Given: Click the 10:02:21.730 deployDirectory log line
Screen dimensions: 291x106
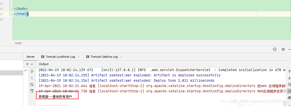Looking at the screenshot, I should point(162,91).
